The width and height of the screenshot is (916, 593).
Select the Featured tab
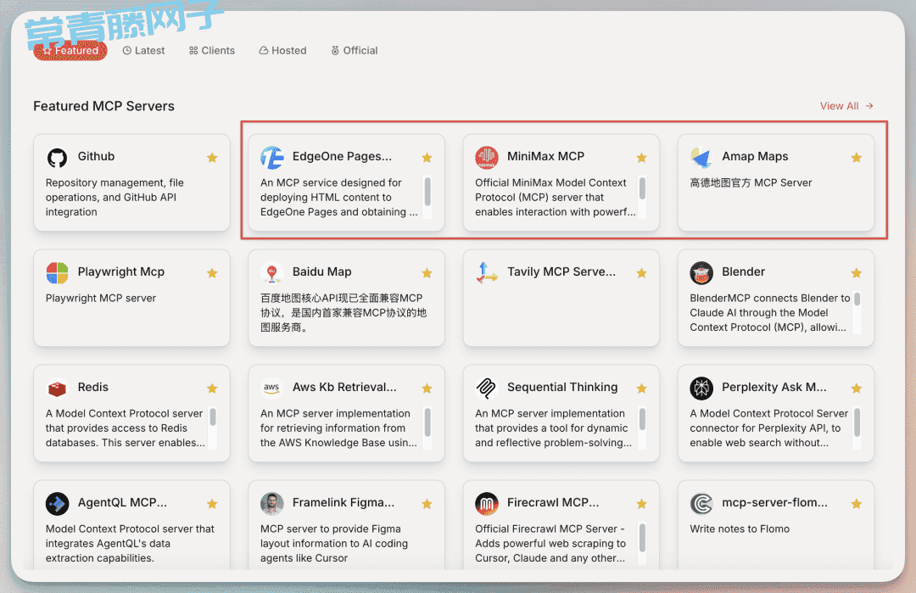[70, 51]
